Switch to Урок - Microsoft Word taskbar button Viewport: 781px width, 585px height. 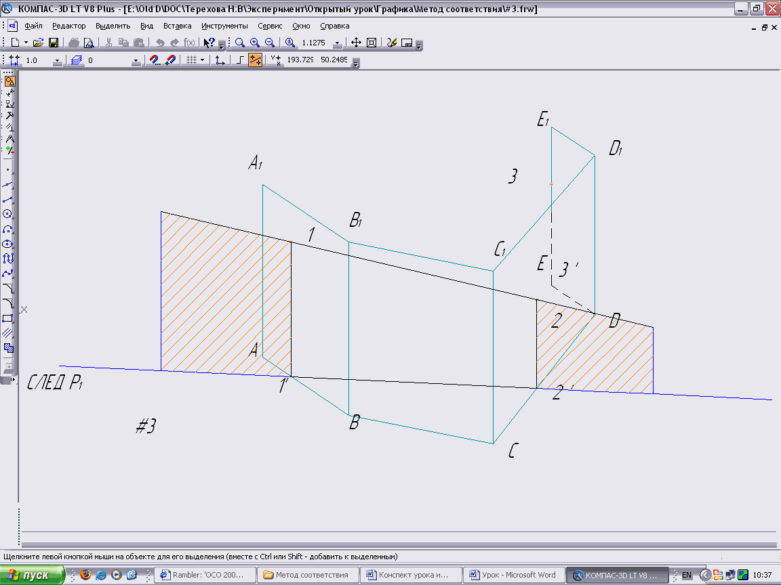click(513, 575)
